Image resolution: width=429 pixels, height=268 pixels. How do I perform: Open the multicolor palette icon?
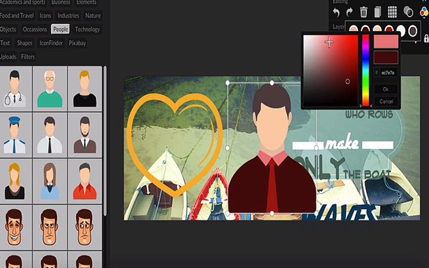click(424, 12)
